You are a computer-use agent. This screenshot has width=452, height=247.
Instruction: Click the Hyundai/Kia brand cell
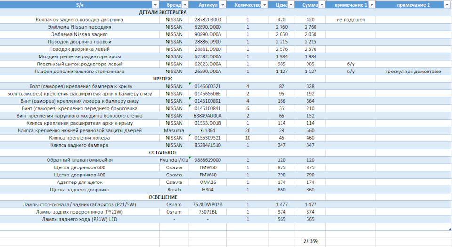coord(174,160)
